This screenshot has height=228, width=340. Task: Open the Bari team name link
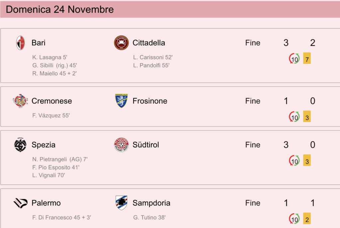coord(39,43)
